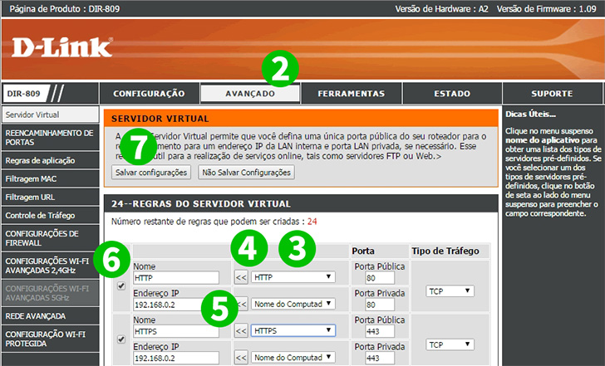Click Versão de Firmware : 1.09 text
The height and width of the screenshot is (366, 605).
546,9
